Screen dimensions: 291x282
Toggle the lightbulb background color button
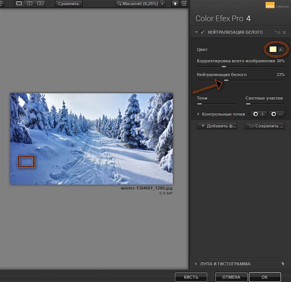(175, 4)
